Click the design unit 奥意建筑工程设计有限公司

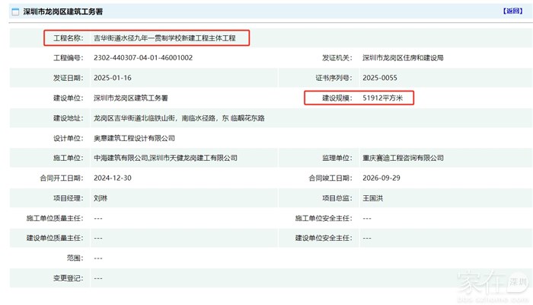[134, 138]
